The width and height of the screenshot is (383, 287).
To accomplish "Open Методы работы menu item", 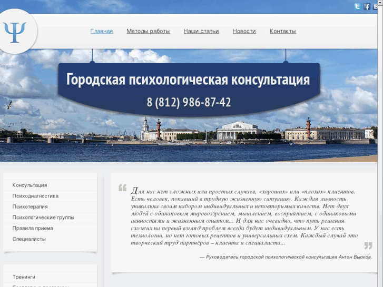I will (148, 31).
